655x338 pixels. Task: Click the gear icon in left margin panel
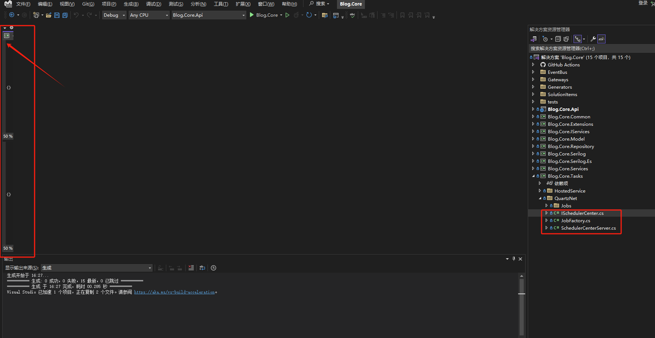(x=12, y=28)
